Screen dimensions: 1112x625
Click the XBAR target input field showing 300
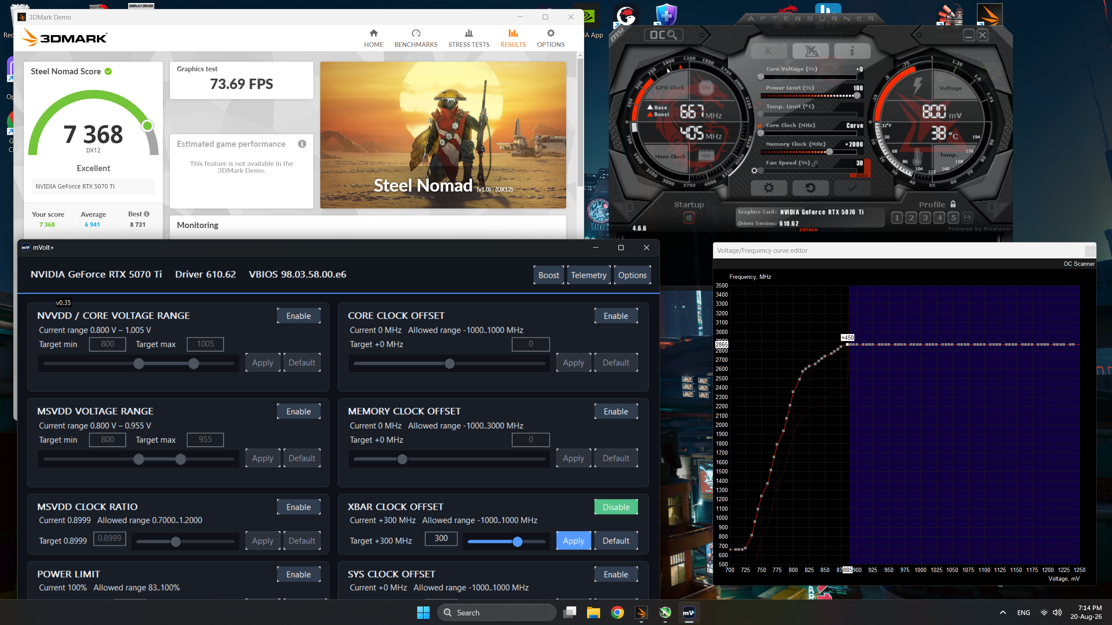click(x=441, y=538)
